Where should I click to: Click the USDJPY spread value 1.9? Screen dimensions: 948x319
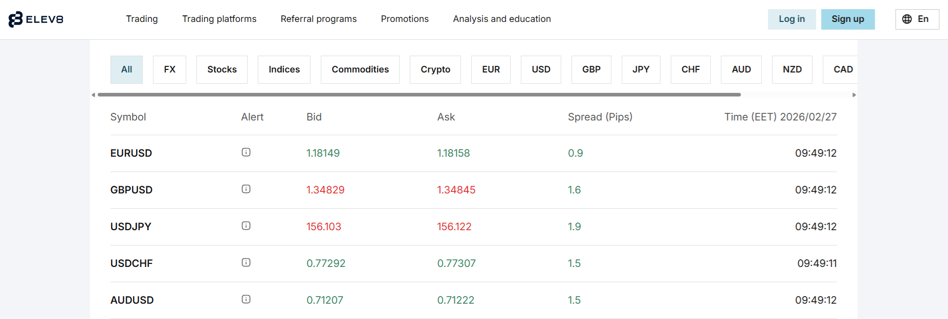click(x=574, y=227)
